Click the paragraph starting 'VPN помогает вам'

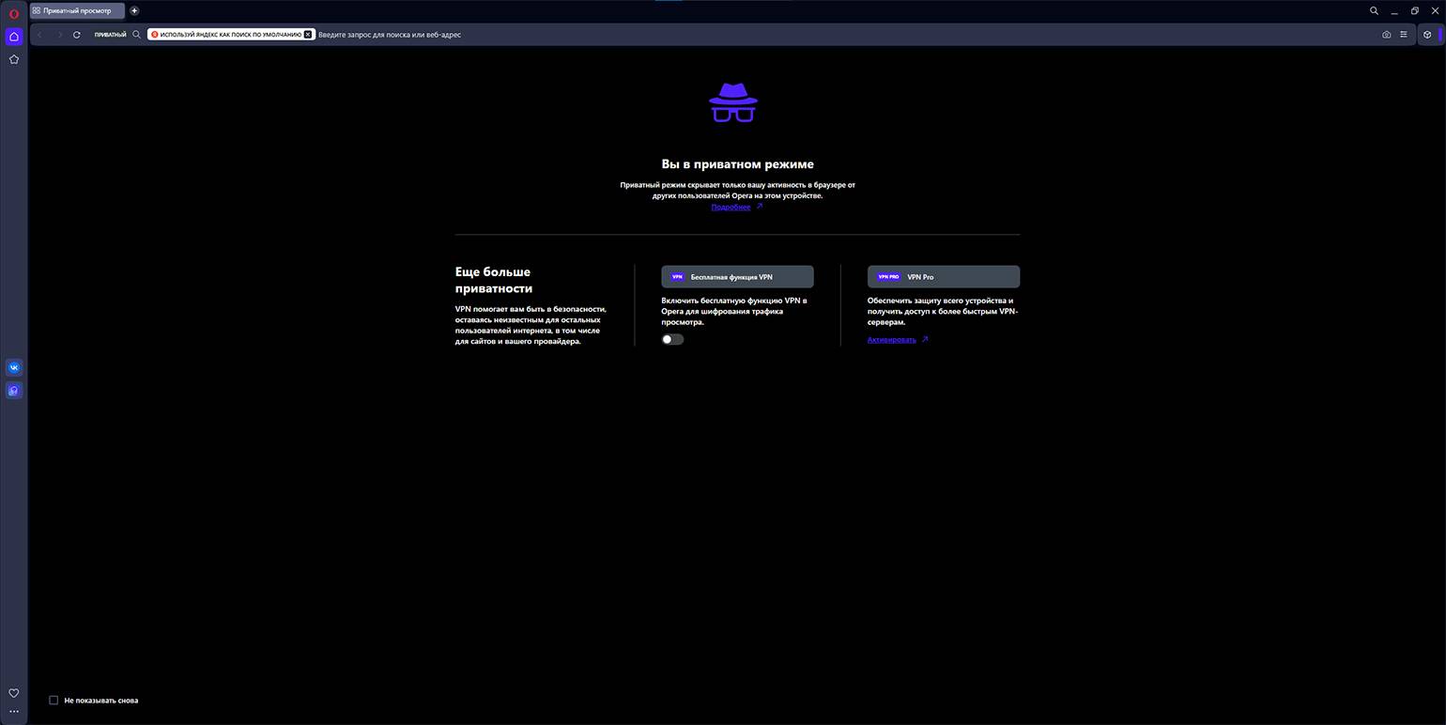[x=531, y=325]
